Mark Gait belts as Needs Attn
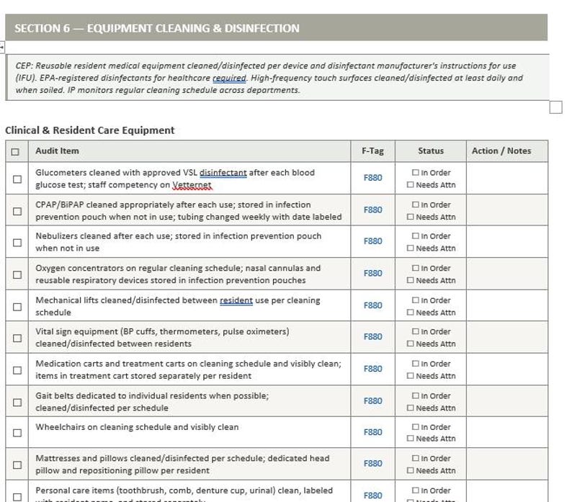Image resolution: width=572 pixels, height=502 pixels. point(410,408)
